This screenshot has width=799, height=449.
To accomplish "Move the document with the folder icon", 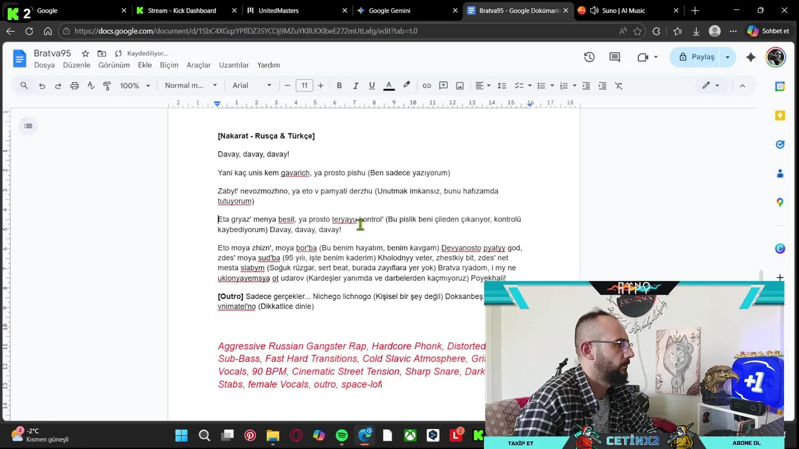I will click(102, 54).
